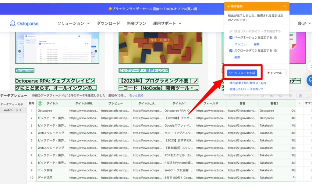Switch to vertical columns view icon
The height and width of the screenshot is (184, 312).
308,96
